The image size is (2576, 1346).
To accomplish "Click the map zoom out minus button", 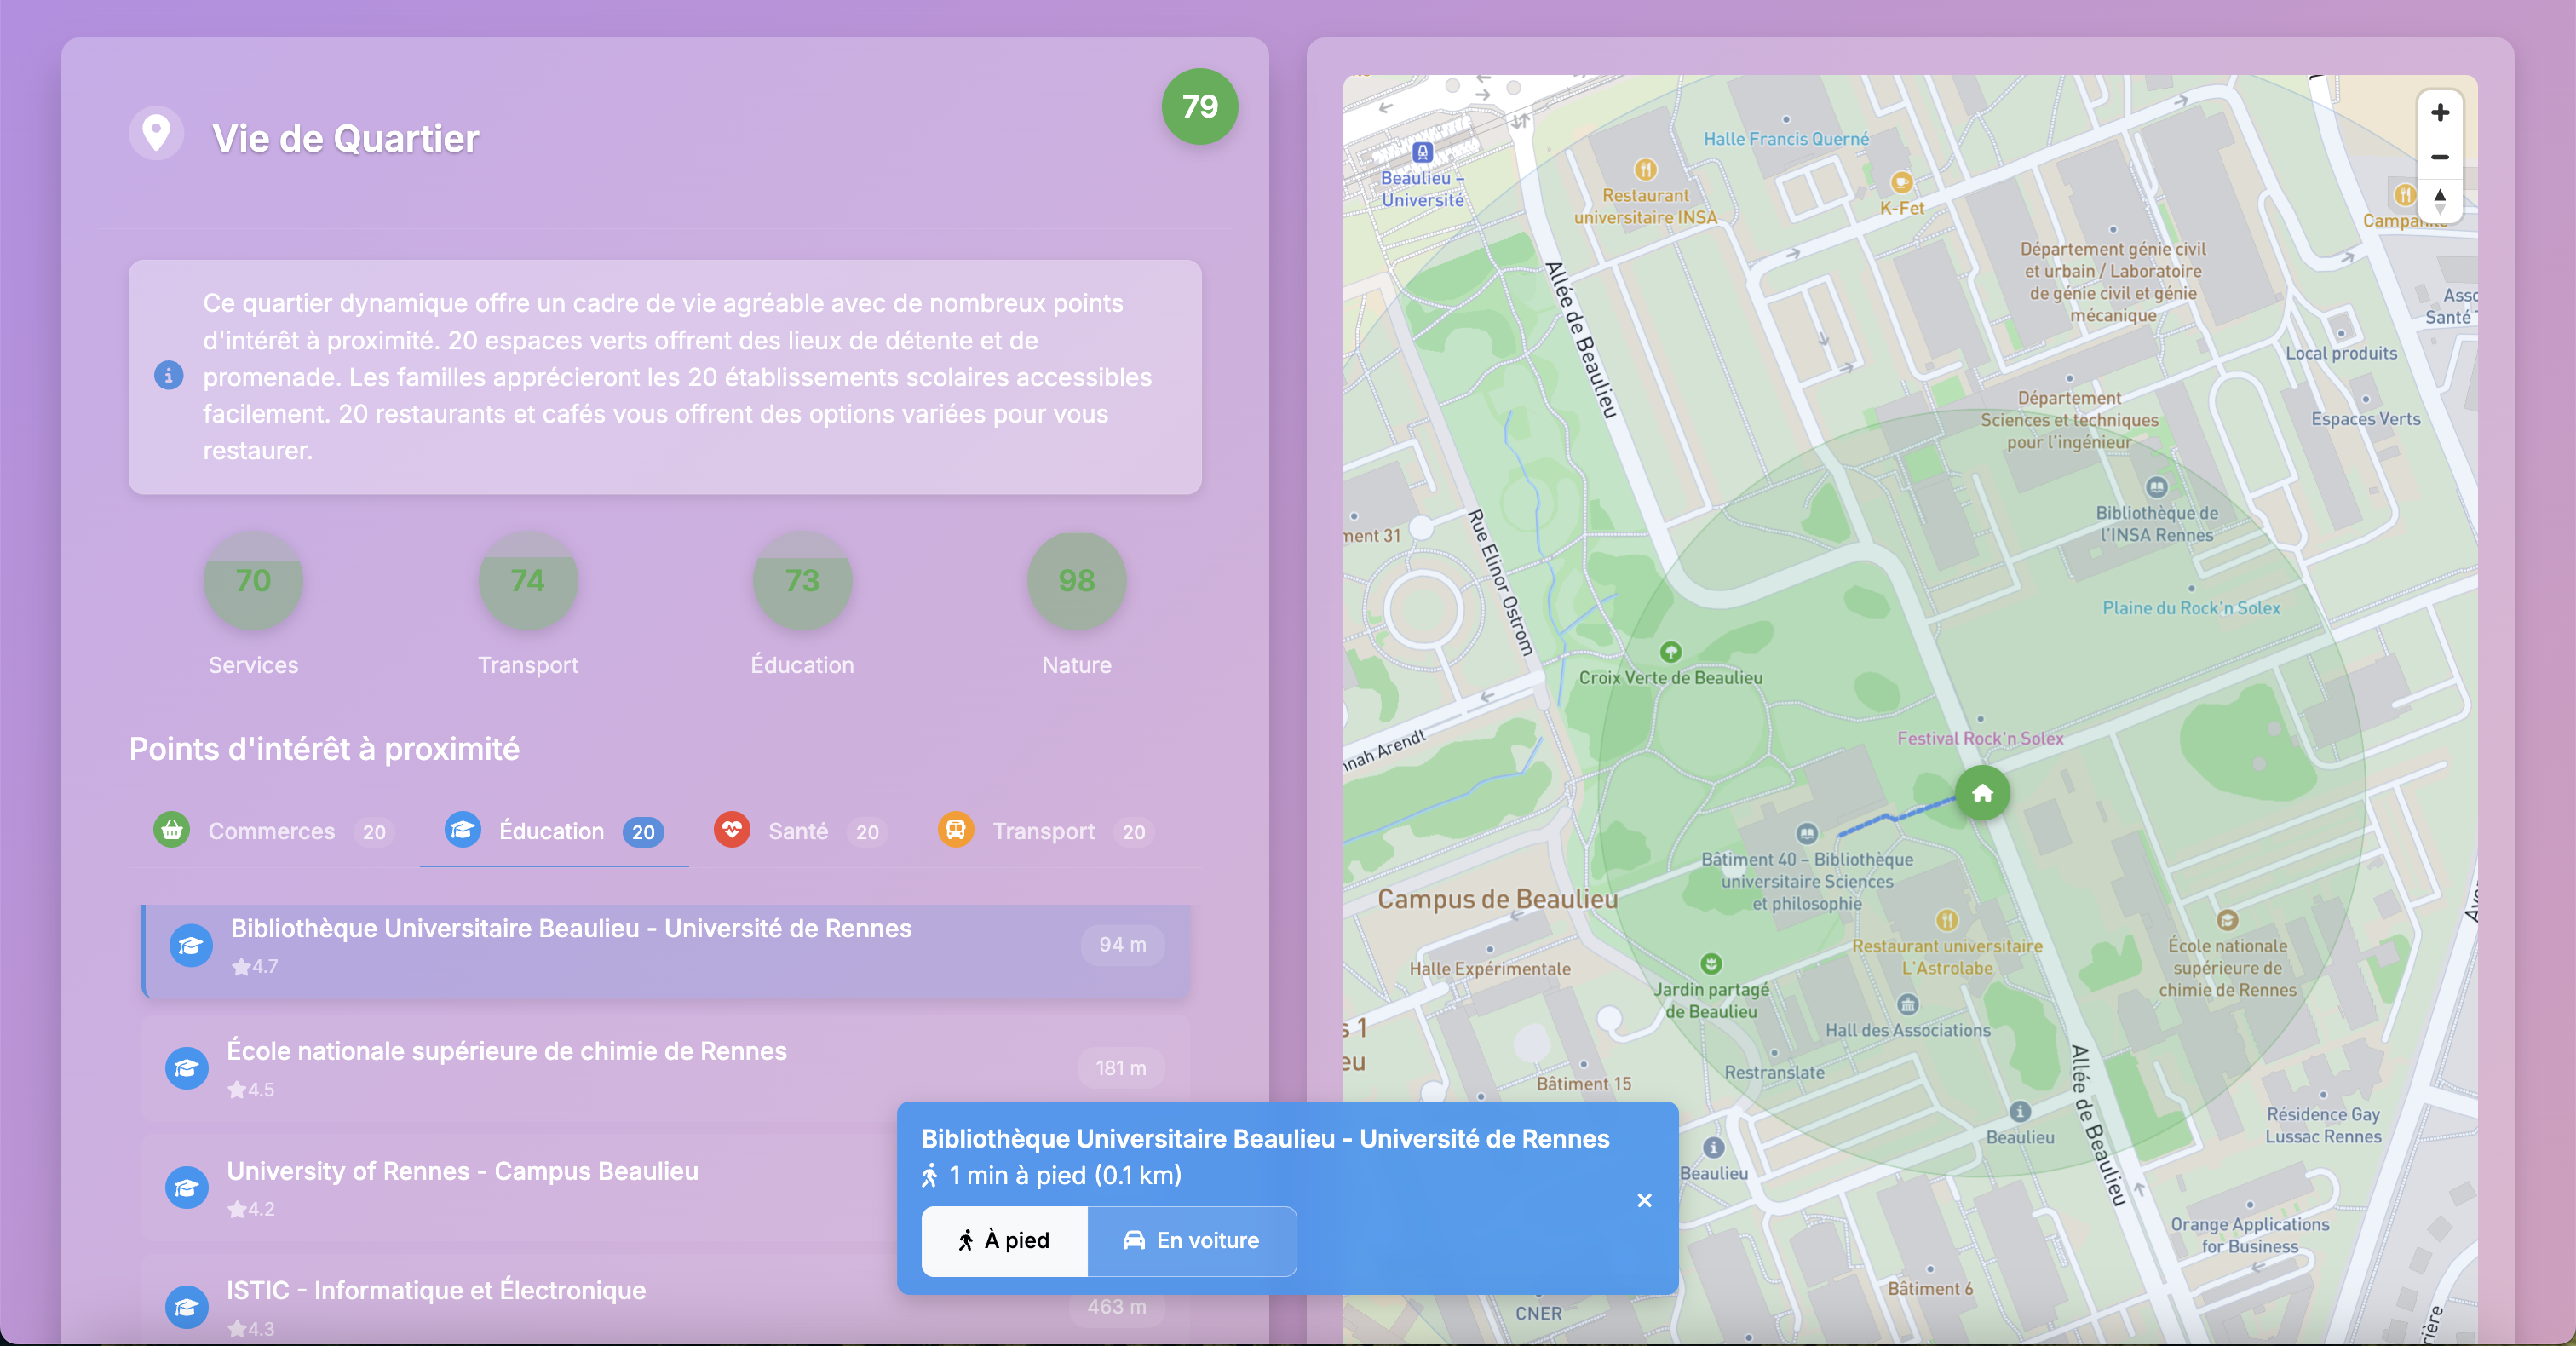I will click(x=2439, y=157).
